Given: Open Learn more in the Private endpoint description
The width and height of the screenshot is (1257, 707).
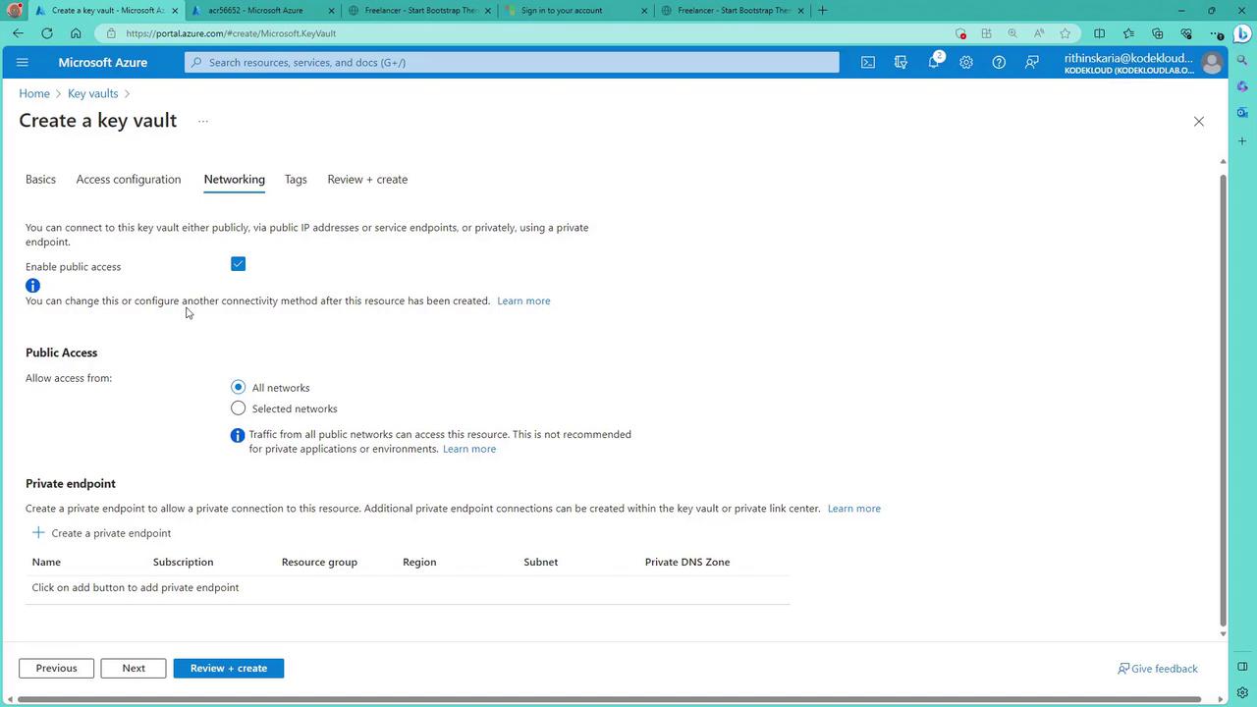Looking at the screenshot, I should click(854, 509).
